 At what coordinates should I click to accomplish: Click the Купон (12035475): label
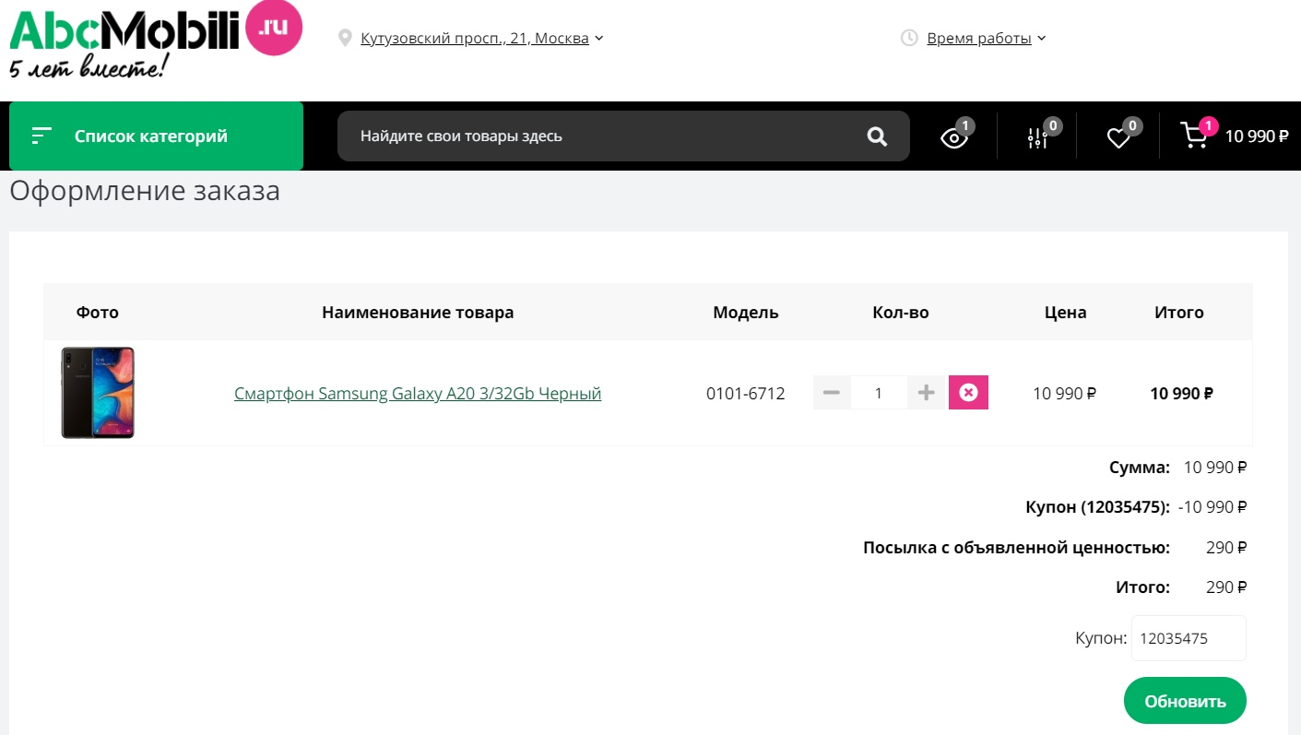pos(1097,507)
